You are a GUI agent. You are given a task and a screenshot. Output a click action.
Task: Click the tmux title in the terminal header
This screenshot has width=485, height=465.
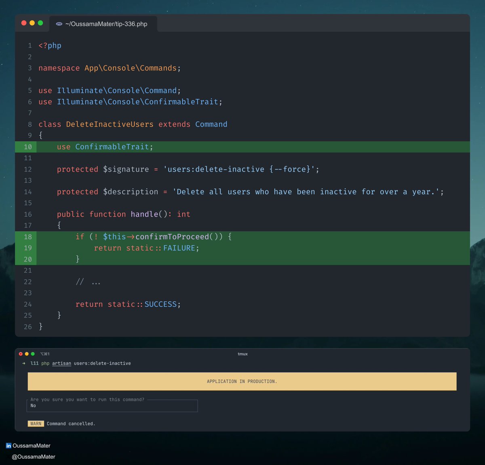click(242, 354)
